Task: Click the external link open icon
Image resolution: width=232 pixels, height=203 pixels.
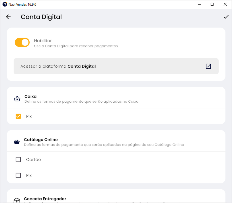Action: (x=208, y=66)
